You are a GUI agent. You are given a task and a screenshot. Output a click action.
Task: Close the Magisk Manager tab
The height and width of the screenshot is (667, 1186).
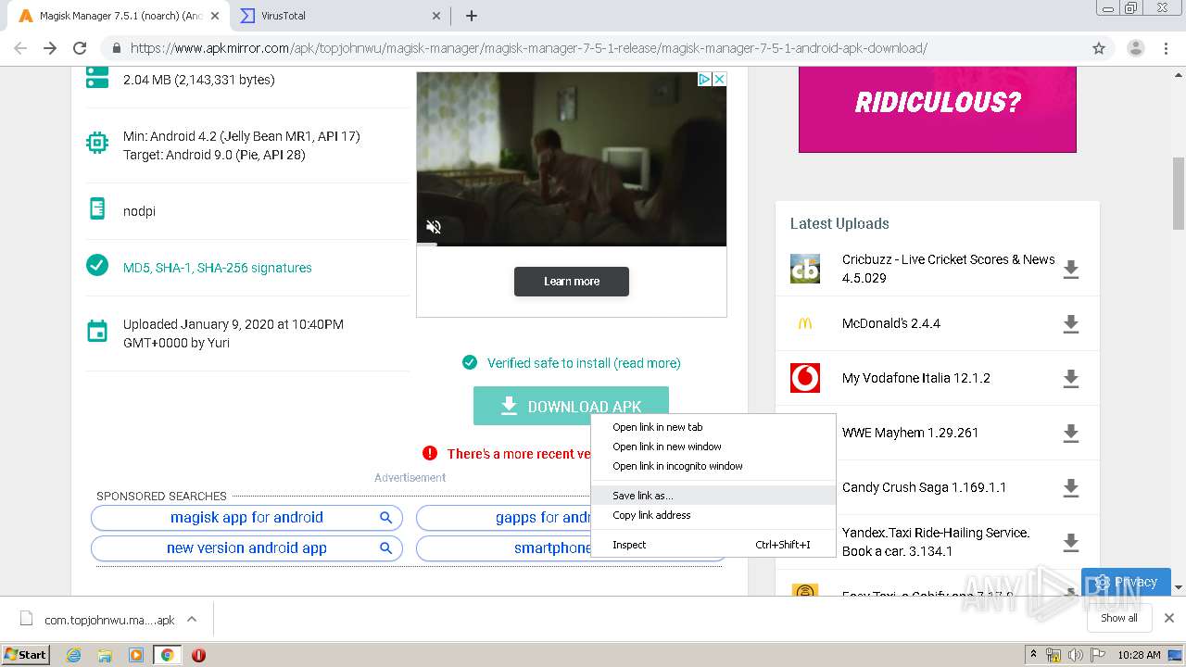point(214,16)
